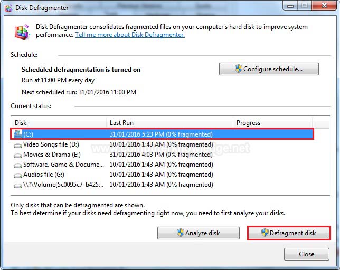Click 31/01/2016 4:03 PM last run cell
340x270 pixels.
tap(161, 155)
